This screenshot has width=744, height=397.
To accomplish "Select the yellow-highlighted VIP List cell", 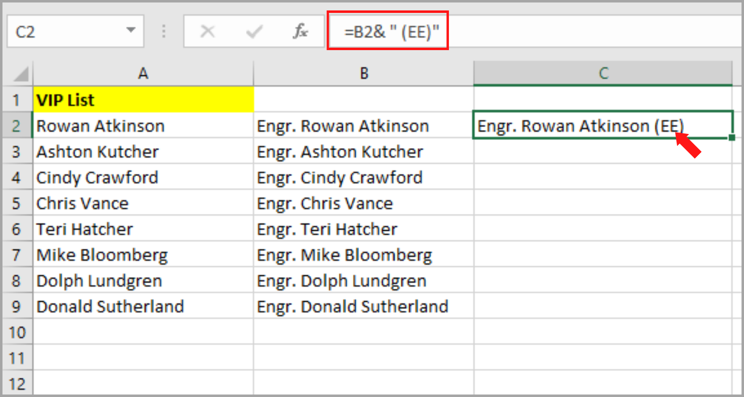I will 144,100.
